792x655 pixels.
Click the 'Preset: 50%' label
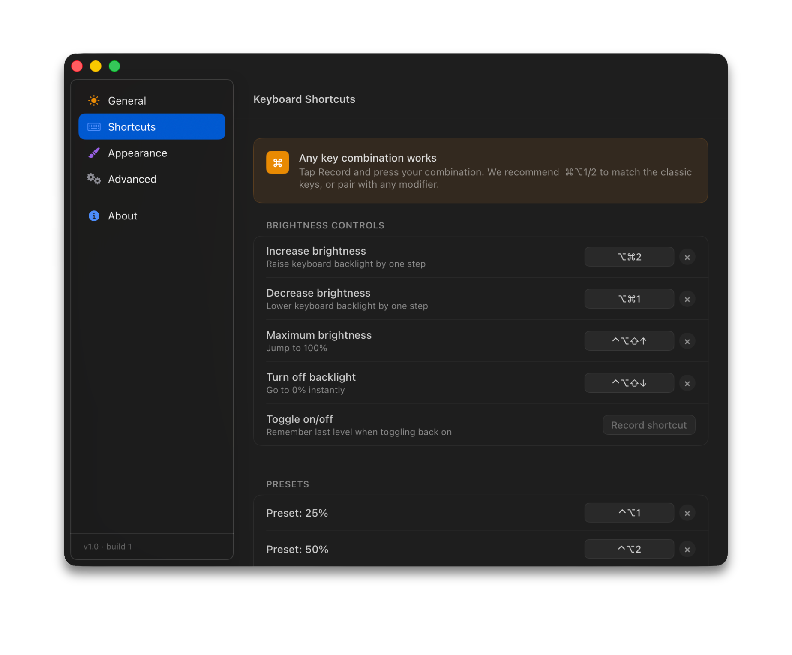tap(297, 550)
